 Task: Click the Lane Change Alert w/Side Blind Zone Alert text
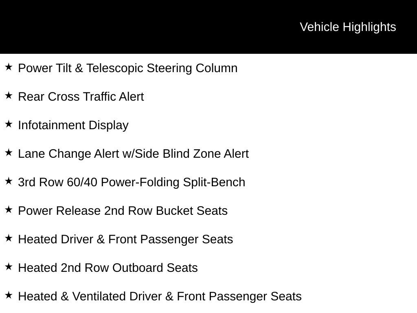click(x=133, y=154)
